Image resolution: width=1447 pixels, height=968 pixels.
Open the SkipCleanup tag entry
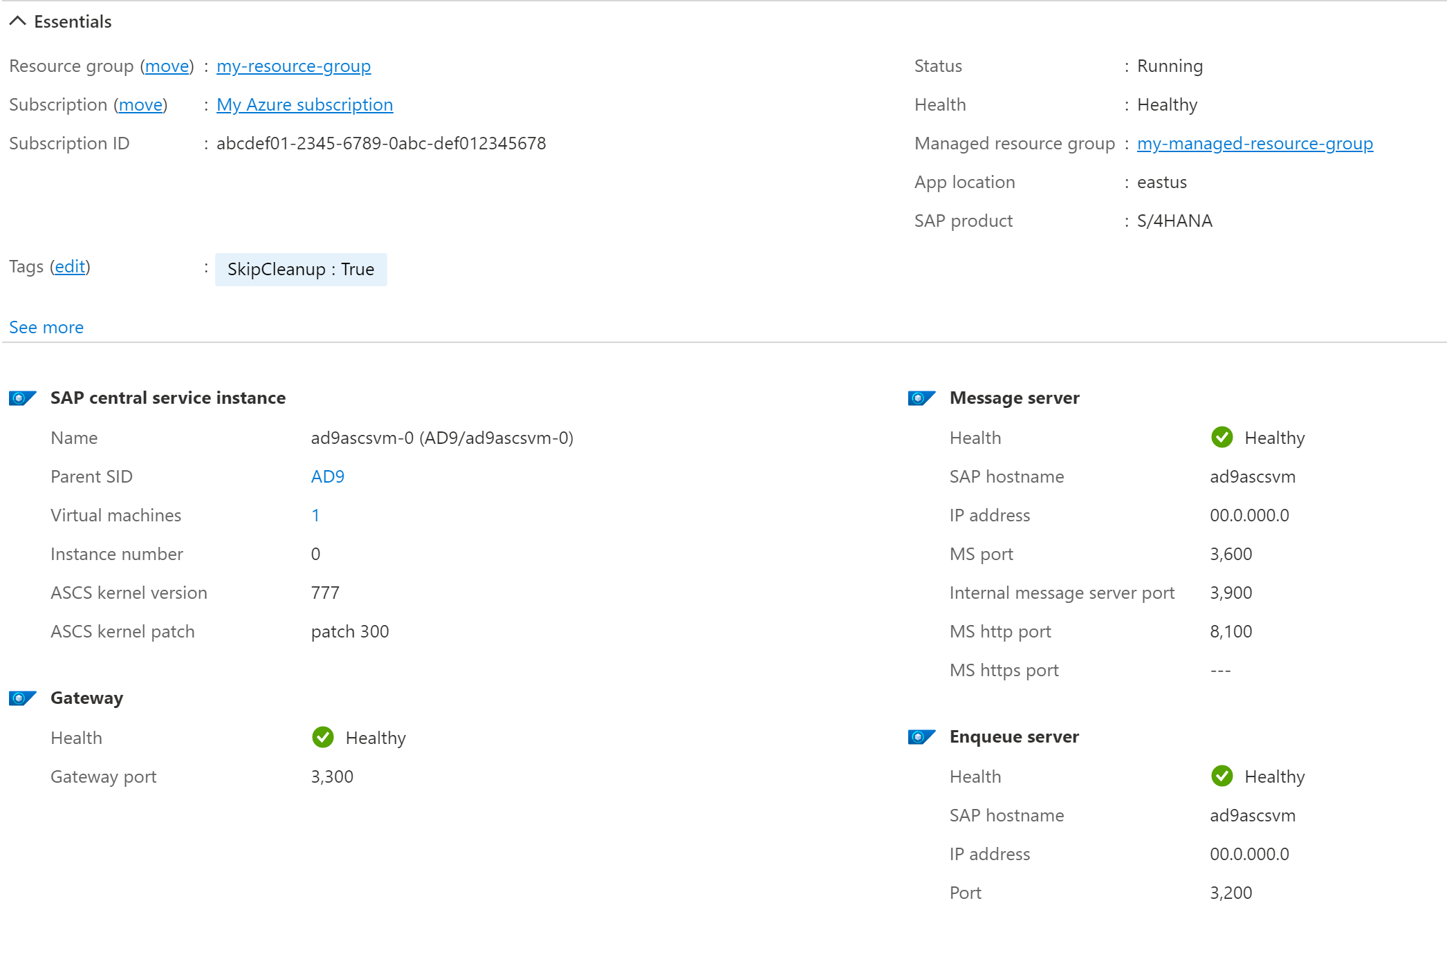(x=301, y=269)
